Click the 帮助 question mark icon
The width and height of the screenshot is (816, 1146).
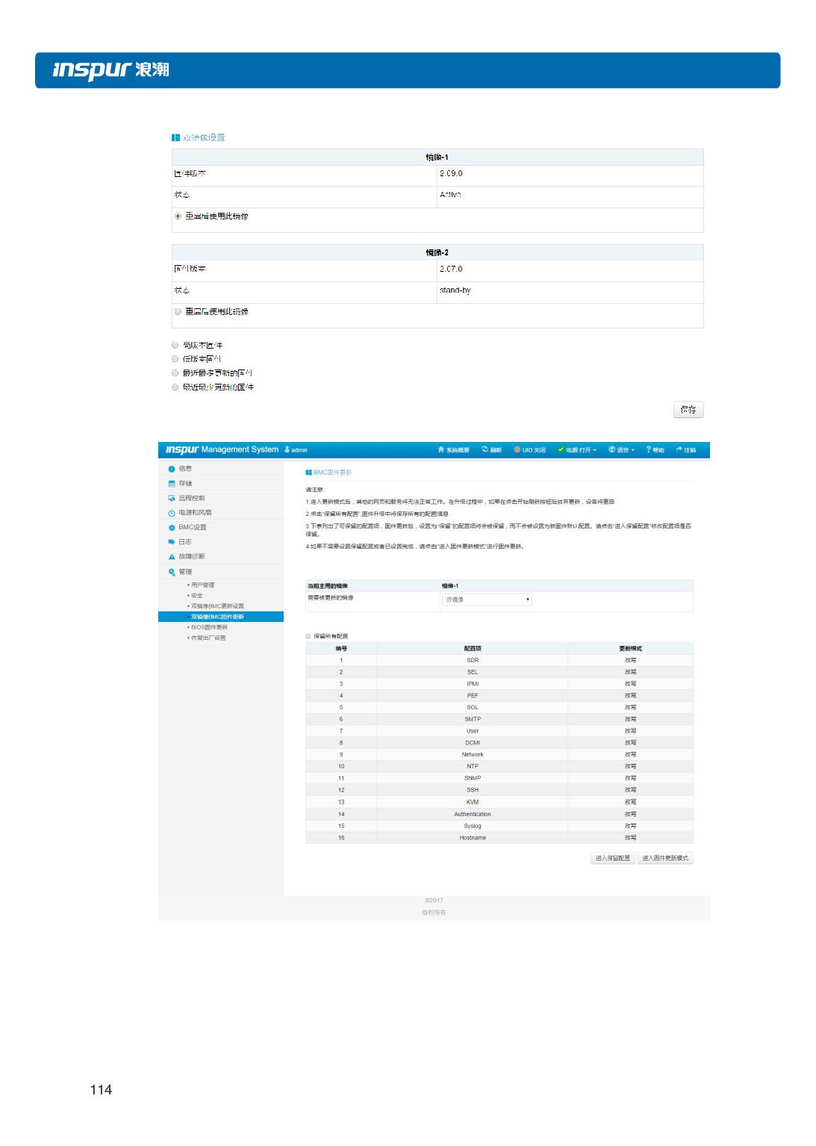tap(648, 449)
